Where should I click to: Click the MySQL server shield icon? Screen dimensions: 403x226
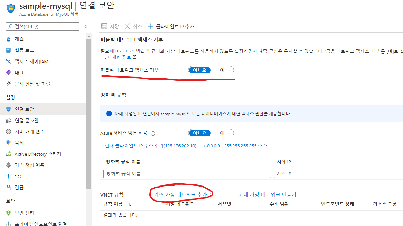pyautogui.click(x=10, y=8)
